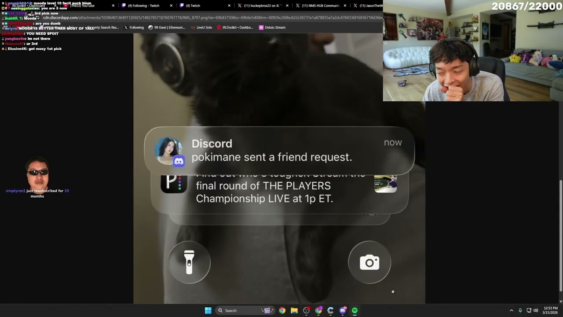
Task: Open the network icon in system tray
Action: [x=529, y=310]
